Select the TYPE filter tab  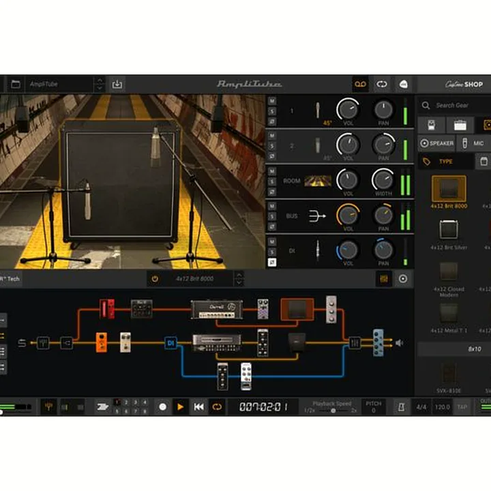(446, 162)
